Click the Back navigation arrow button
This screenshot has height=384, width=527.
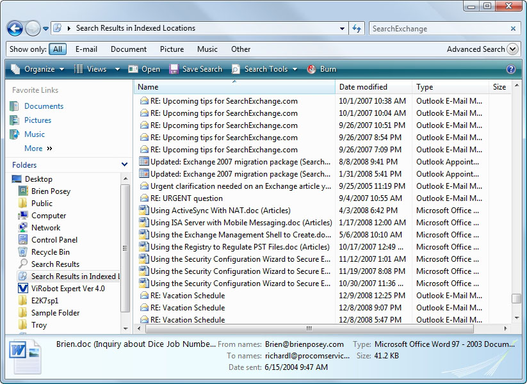click(x=15, y=28)
